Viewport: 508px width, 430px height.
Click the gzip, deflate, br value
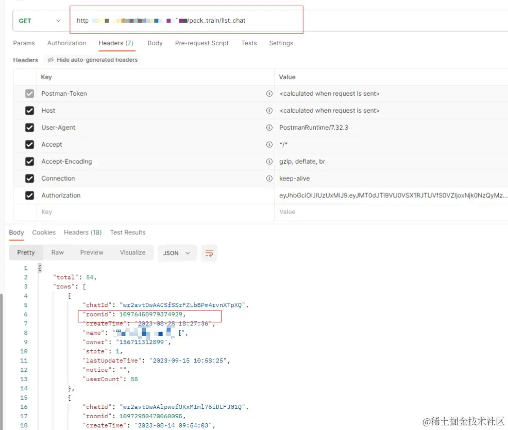click(302, 161)
